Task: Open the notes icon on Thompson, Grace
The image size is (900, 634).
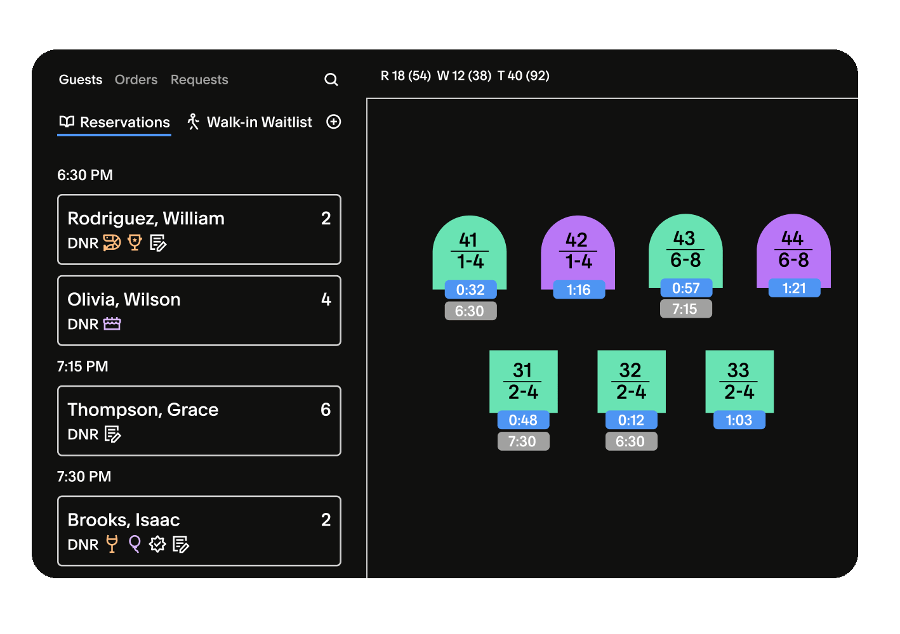Action: click(x=112, y=434)
